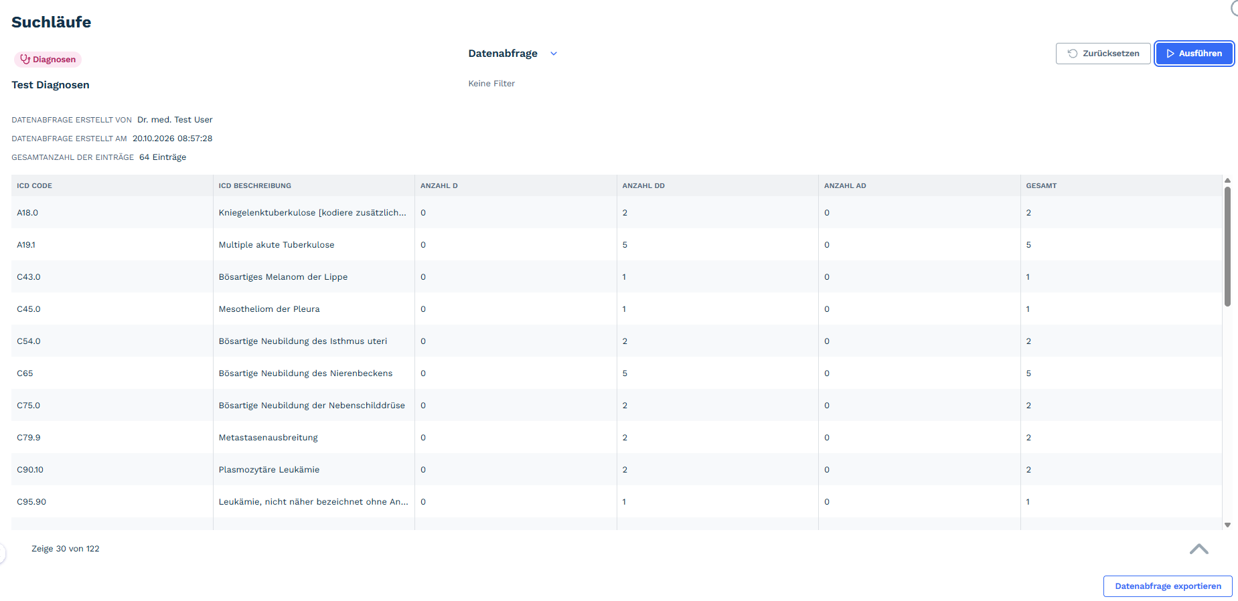Screen dimensions: 1238x601
Task: Select ICD code C54.0
Action: pyautogui.click(x=29, y=341)
